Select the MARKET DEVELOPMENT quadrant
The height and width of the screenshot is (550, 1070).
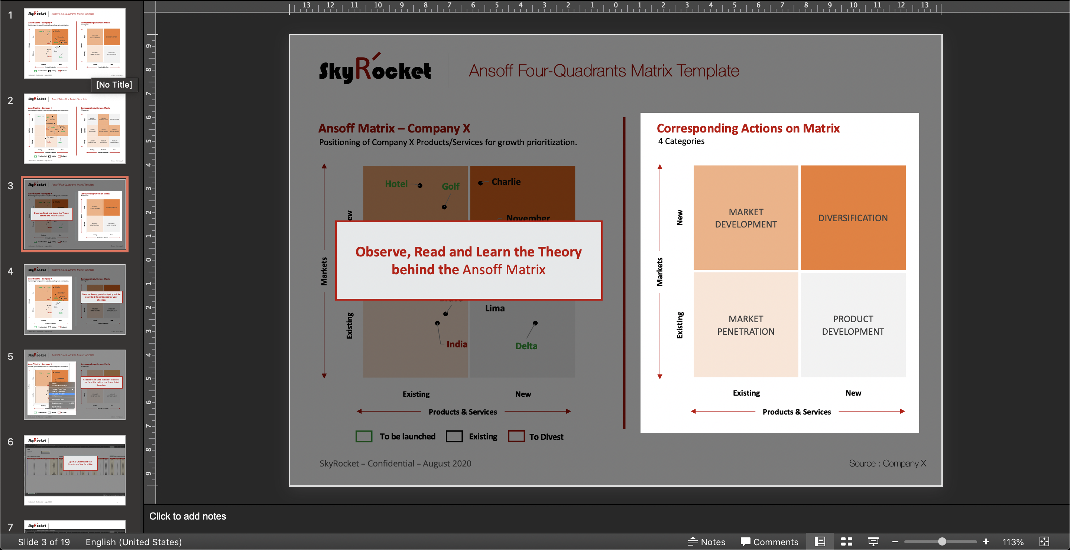coord(746,218)
